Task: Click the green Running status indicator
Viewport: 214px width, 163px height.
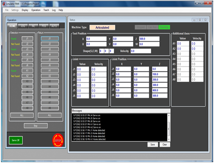Action: tap(164, 27)
